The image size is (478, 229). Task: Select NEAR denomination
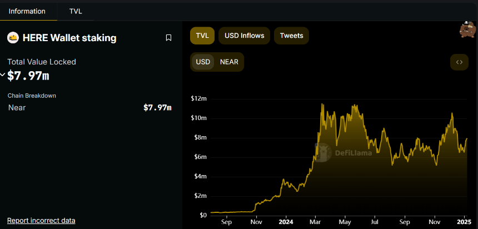tap(229, 62)
